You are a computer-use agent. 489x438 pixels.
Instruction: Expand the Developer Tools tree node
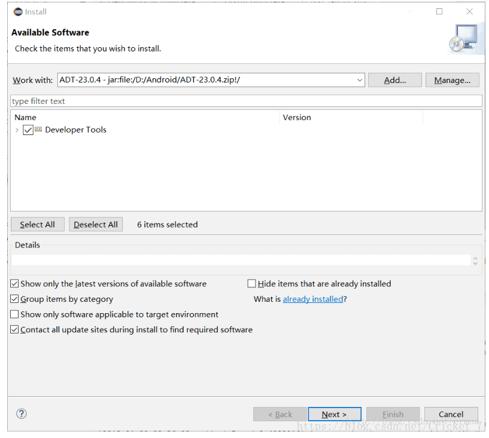click(x=17, y=130)
